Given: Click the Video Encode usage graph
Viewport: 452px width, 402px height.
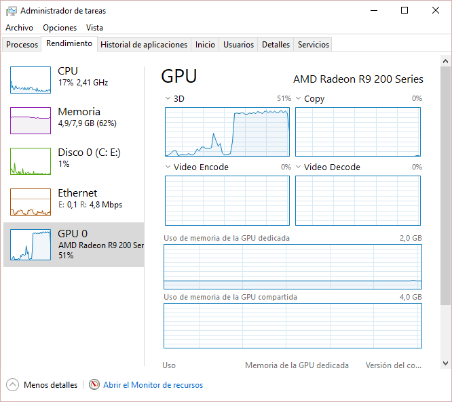Looking at the screenshot, I should (227, 201).
